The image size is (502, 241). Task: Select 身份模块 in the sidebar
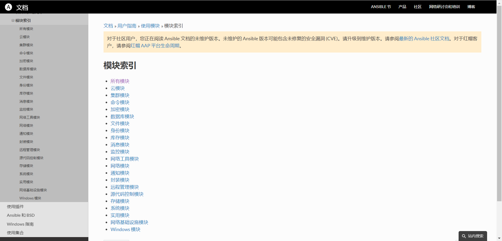pyautogui.click(x=26, y=85)
